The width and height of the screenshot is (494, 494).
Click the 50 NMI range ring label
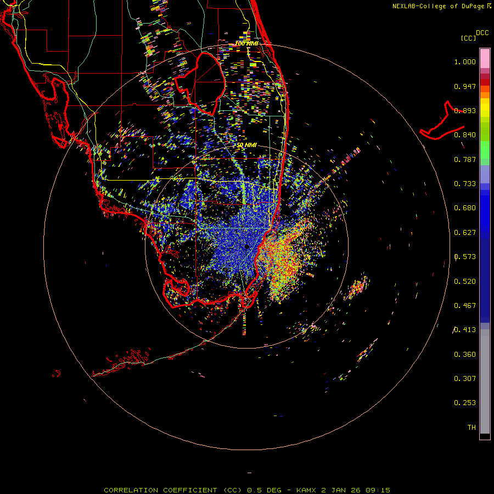(x=246, y=145)
